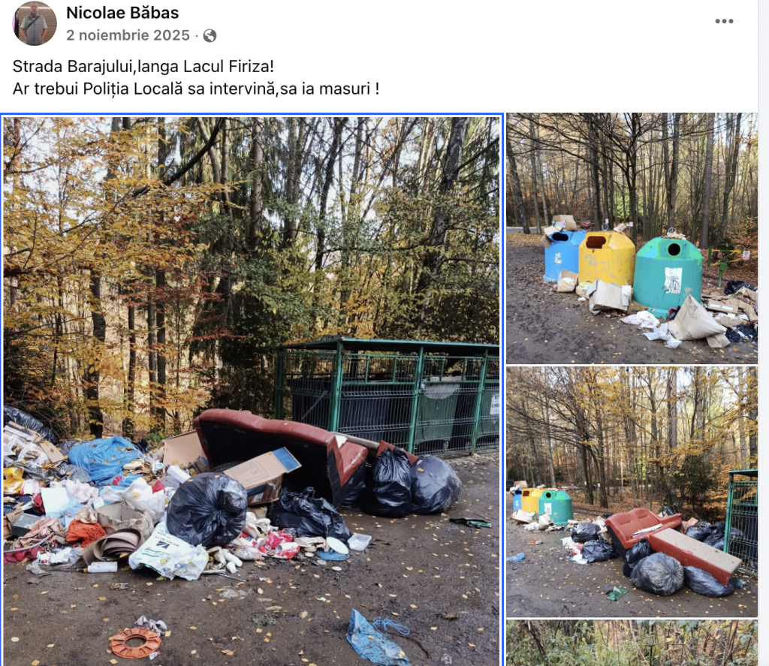
Task: Click the blue plastic bag at bottom of main photo
Action: pyautogui.click(x=376, y=638)
